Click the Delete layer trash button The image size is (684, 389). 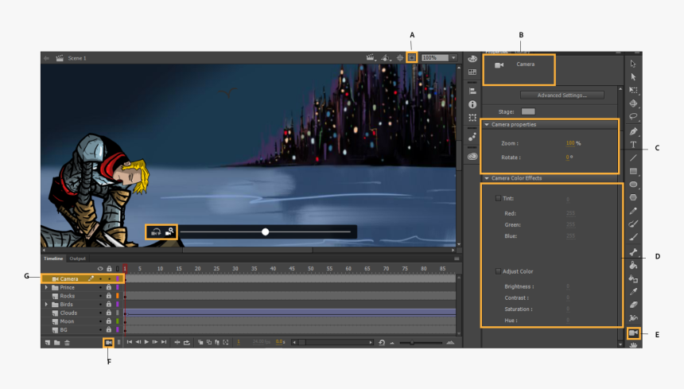(x=67, y=343)
